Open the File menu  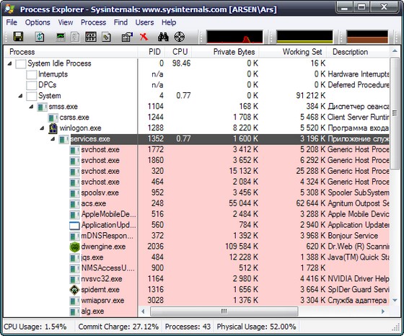[x=12, y=22]
